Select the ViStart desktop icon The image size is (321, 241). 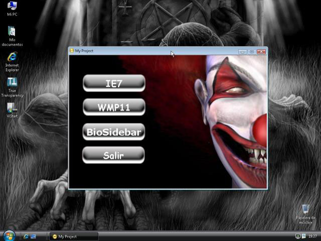point(12,110)
